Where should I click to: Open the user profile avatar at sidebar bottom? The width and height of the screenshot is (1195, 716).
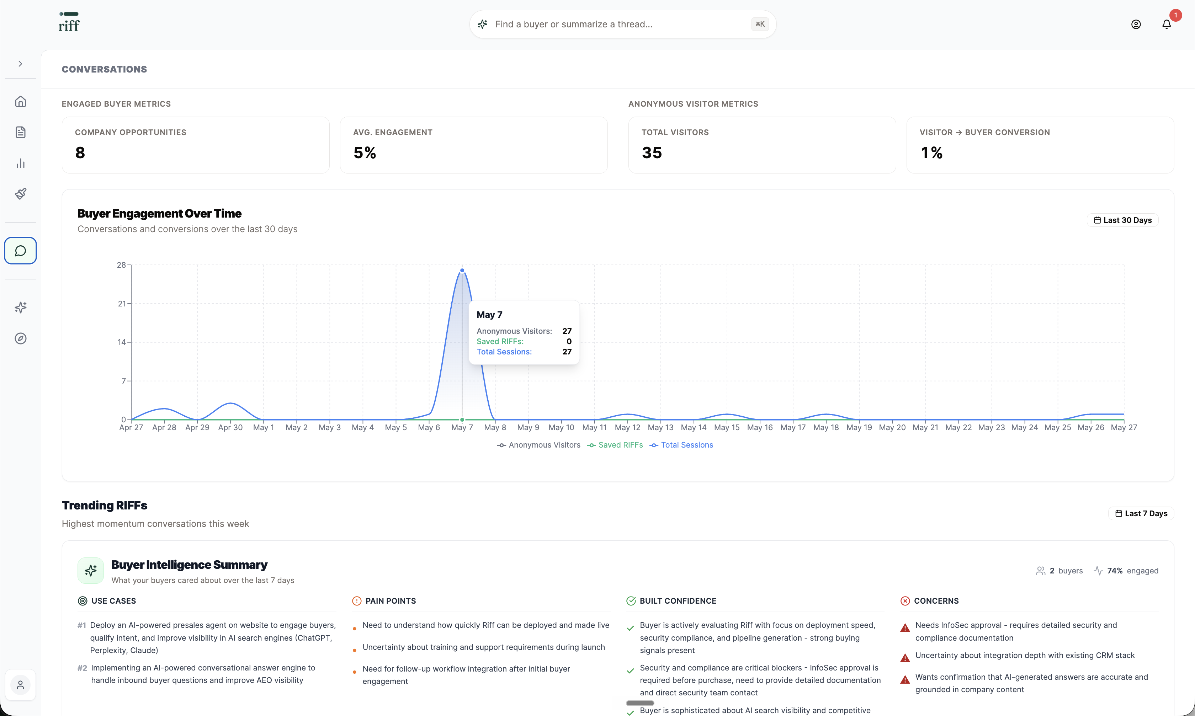(20, 685)
